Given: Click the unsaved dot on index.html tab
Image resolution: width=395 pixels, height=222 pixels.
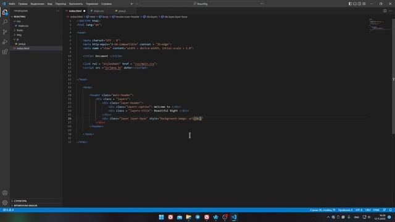Looking at the screenshot, I should click(x=84, y=11).
